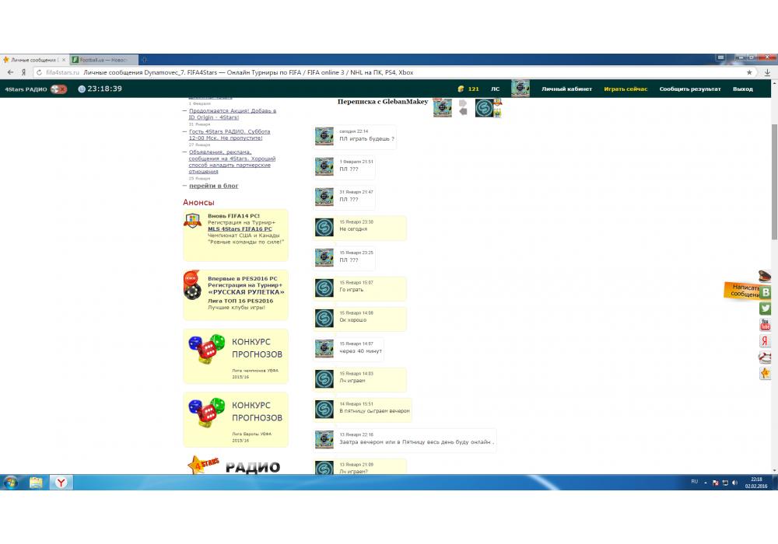
Task: Click avatar on 15 Января 14:03 'Лч играем' message
Action: pos(324,379)
